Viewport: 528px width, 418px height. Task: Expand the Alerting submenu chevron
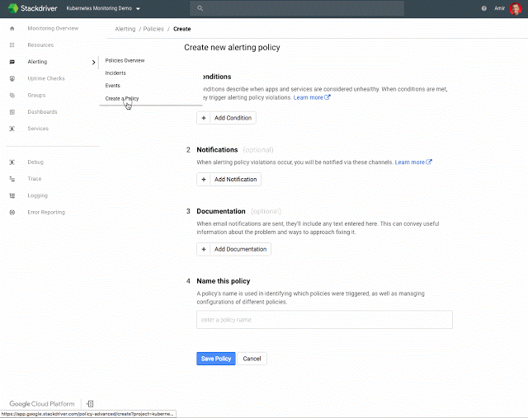pyautogui.click(x=93, y=63)
